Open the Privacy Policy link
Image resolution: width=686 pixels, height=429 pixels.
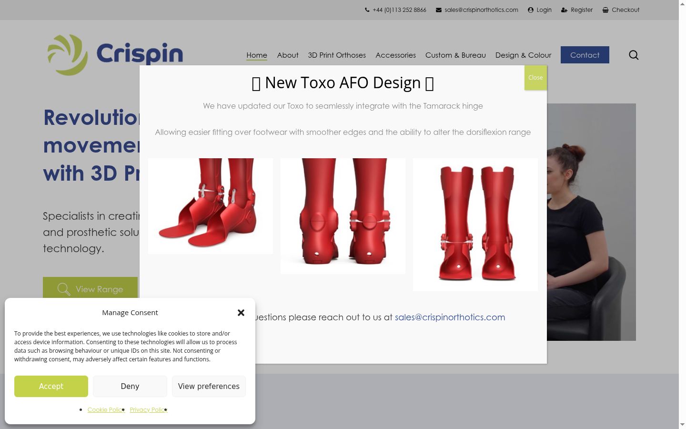(149, 410)
